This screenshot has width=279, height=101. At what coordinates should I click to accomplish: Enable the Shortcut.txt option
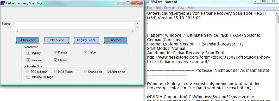pos(85,72)
